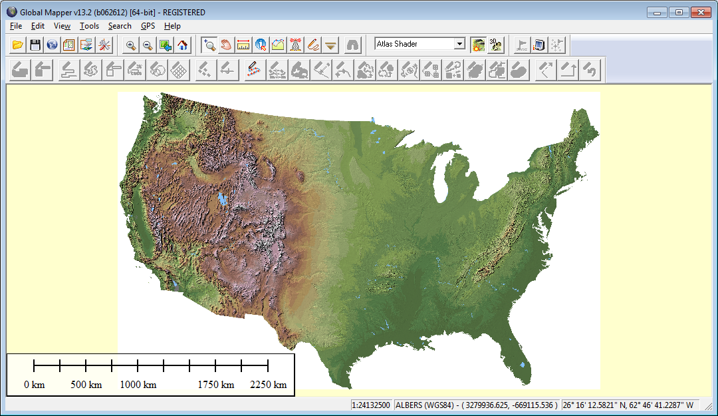The width and height of the screenshot is (718, 416).
Task: Click the undo-arrow digitizer icon
Action: [x=590, y=70]
